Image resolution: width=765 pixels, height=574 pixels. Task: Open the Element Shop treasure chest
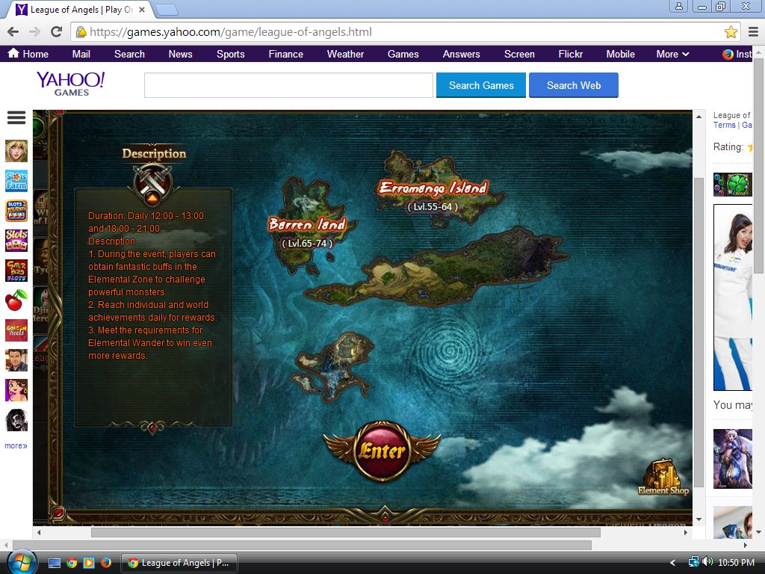pyautogui.click(x=663, y=475)
